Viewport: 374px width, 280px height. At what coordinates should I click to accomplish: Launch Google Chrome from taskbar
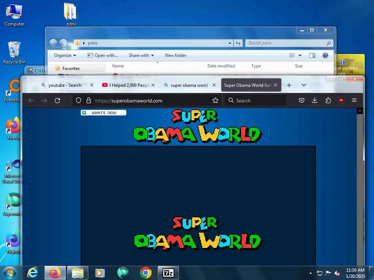point(145,273)
